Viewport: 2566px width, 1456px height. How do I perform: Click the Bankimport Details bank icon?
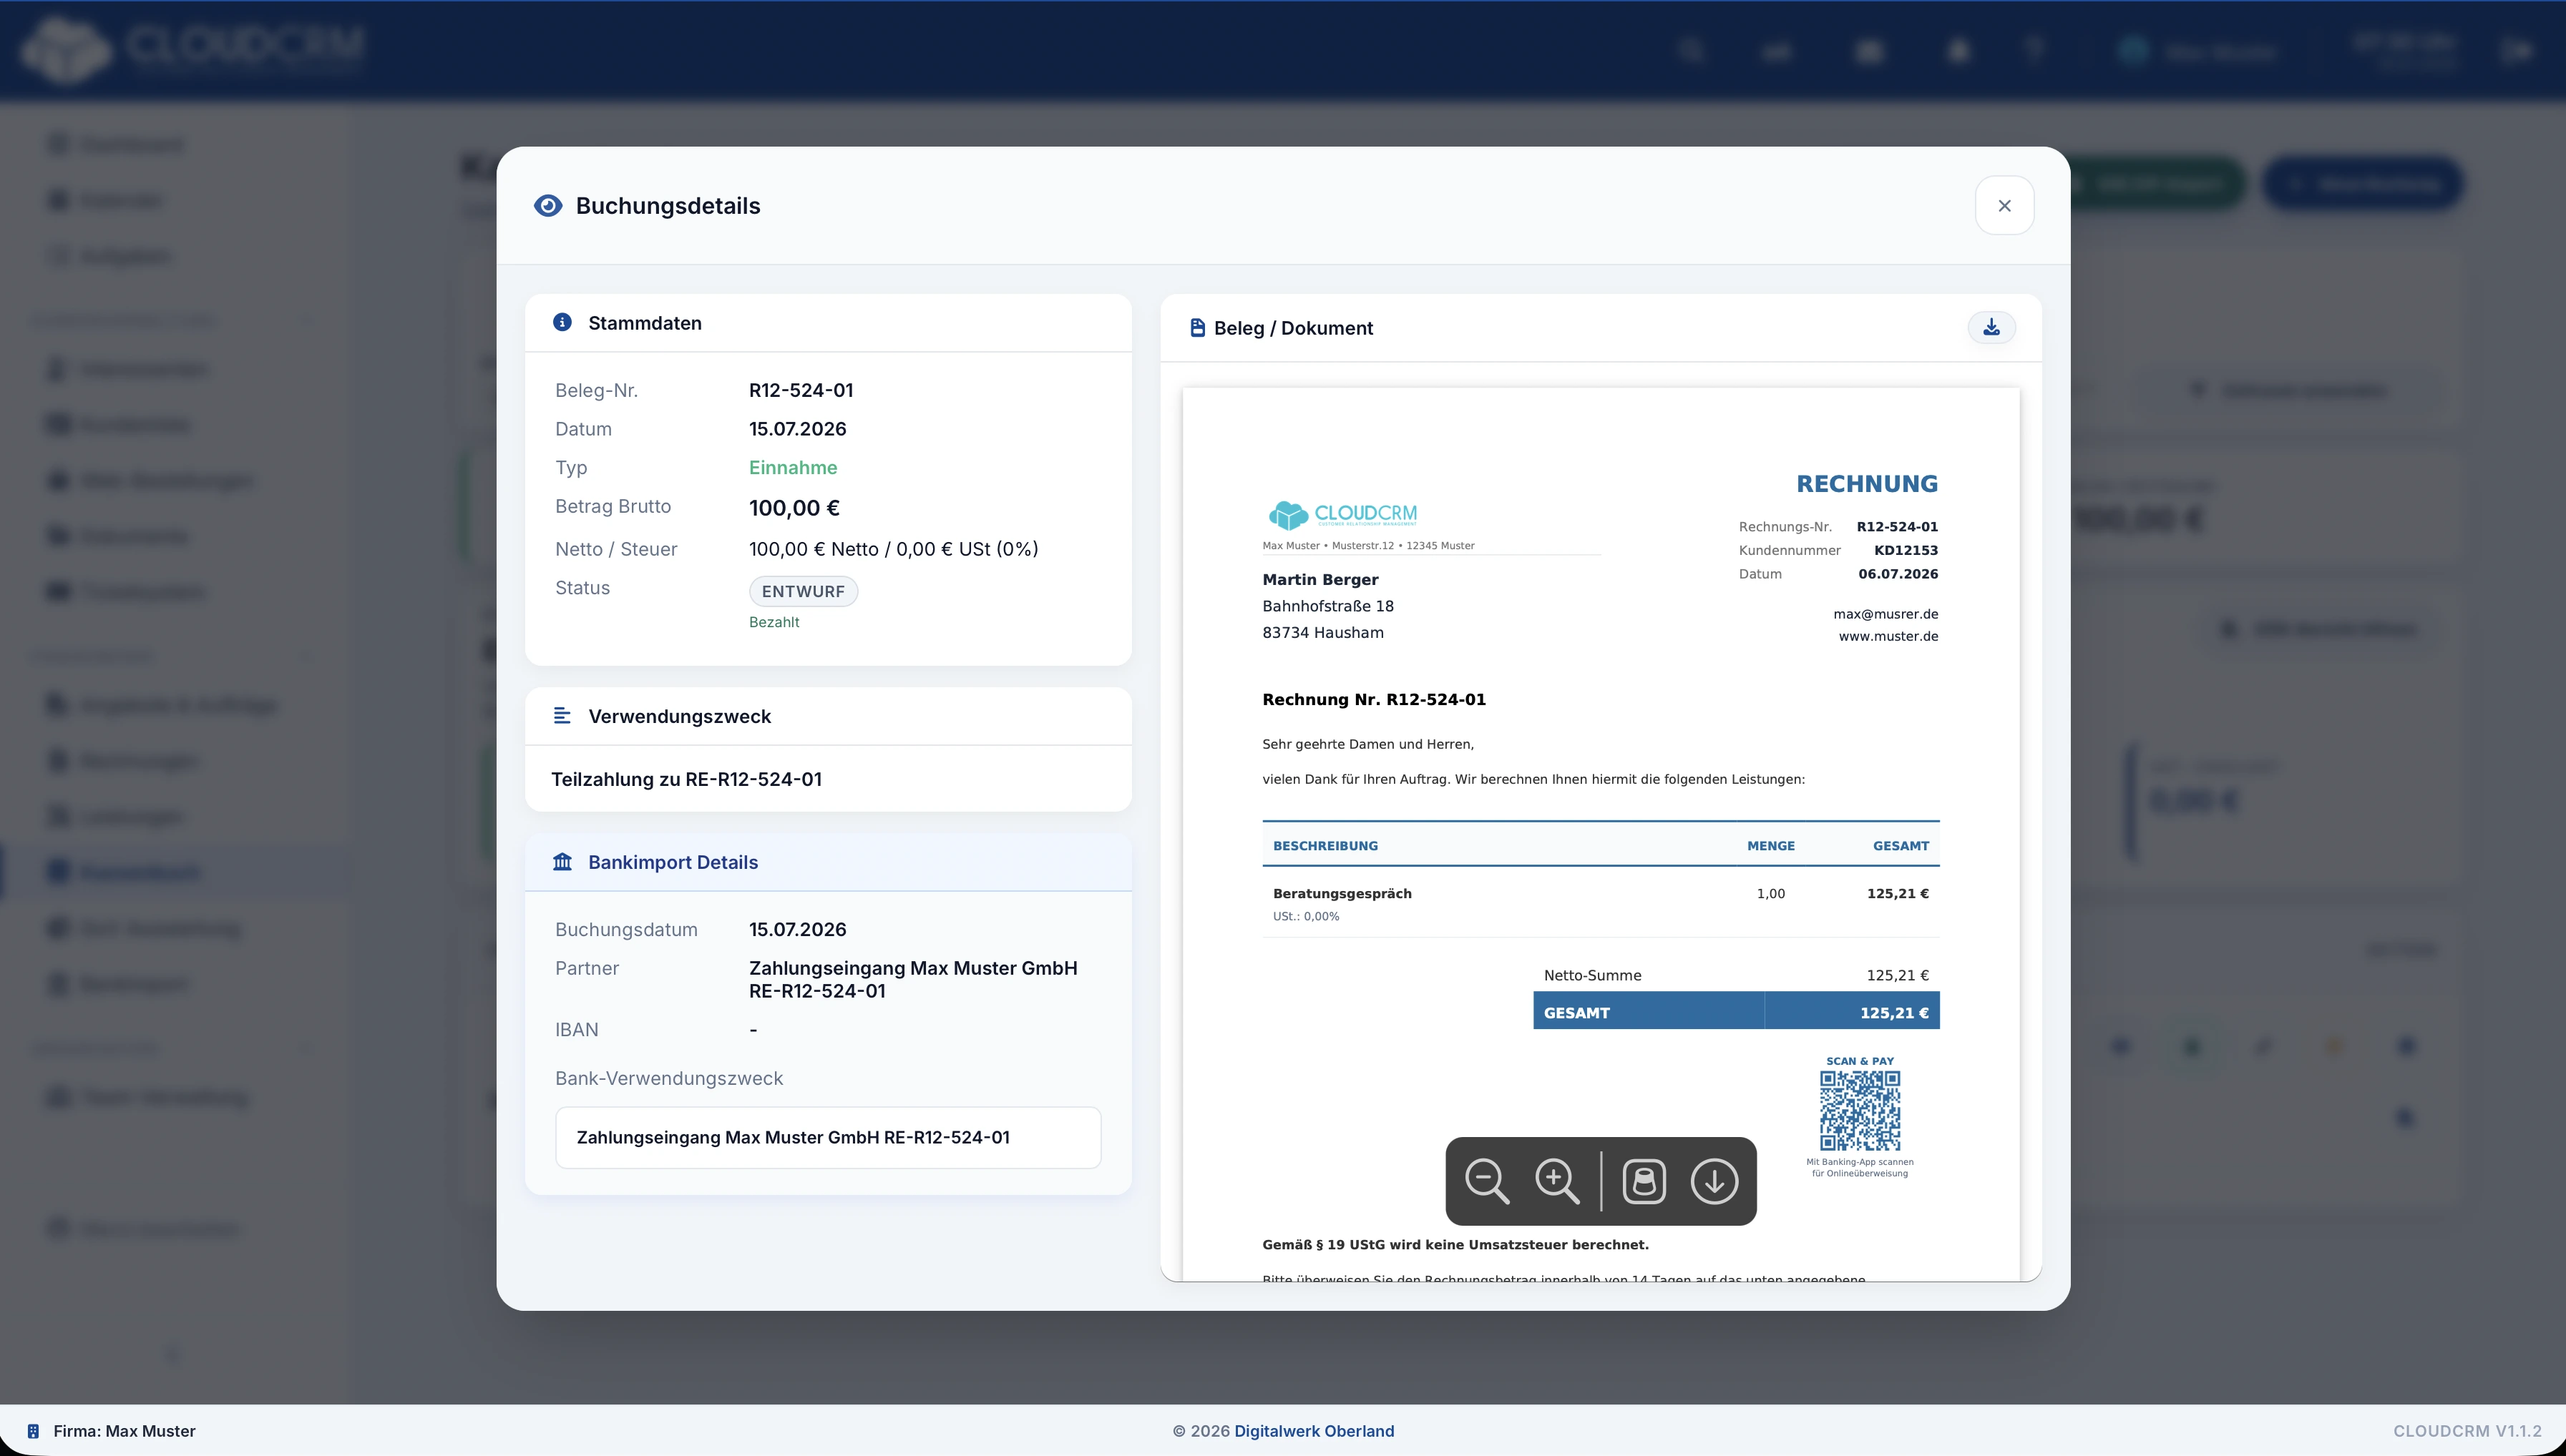pos(562,862)
